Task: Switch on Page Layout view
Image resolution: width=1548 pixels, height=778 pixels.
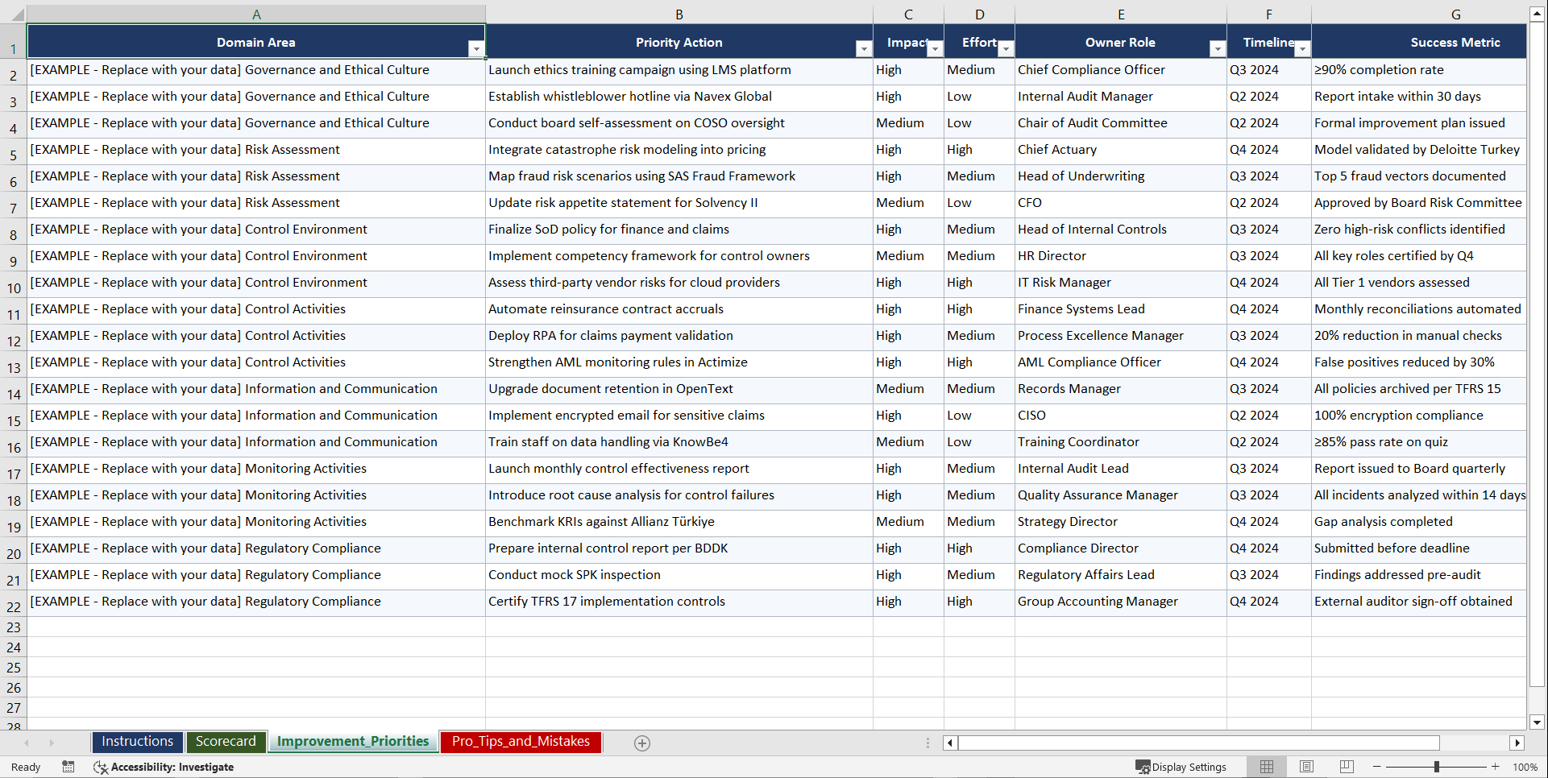Action: tap(1306, 767)
